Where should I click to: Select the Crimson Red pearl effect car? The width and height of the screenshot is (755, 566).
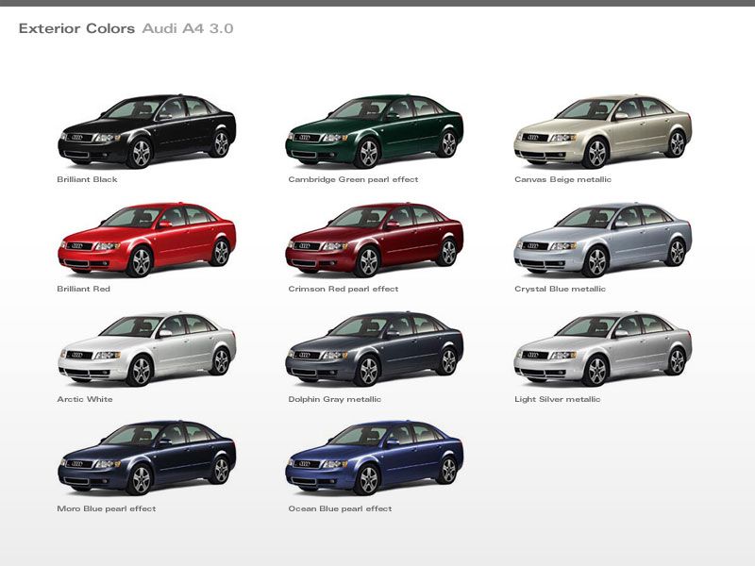[374, 241]
